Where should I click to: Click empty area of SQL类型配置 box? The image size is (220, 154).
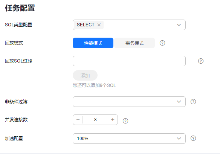tap(140, 25)
